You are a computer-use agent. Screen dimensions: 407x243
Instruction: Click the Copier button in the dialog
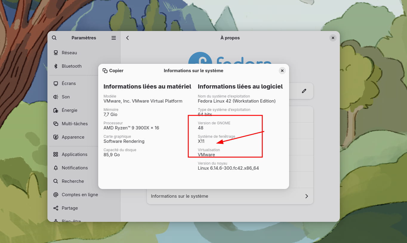coord(113,71)
